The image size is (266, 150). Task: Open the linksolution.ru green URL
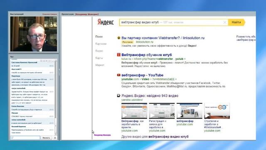[144, 42]
